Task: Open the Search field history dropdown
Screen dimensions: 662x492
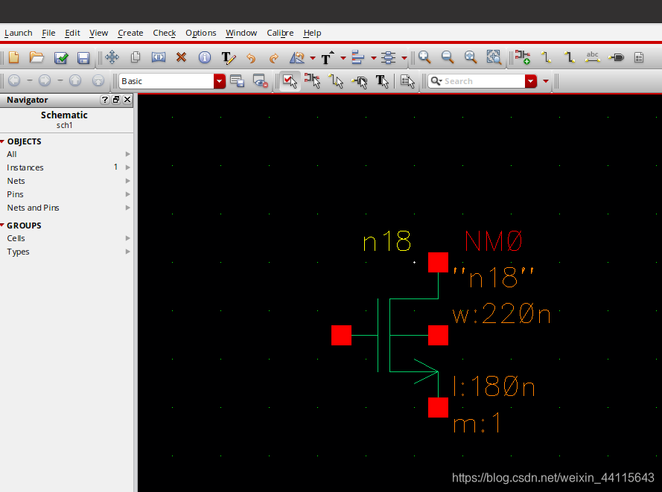Action: point(531,81)
